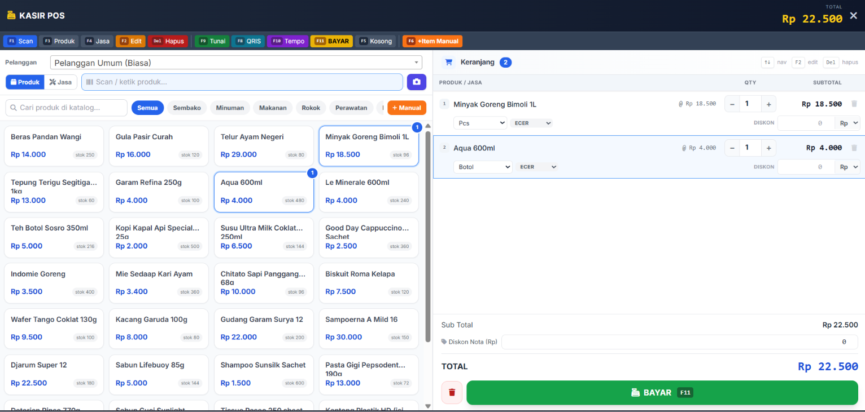Delete Minyak Goreng Bimoli row trash icon

coord(854,104)
